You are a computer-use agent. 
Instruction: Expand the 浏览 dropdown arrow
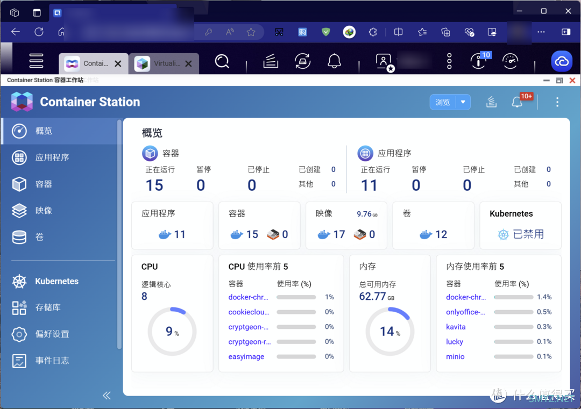coord(463,102)
